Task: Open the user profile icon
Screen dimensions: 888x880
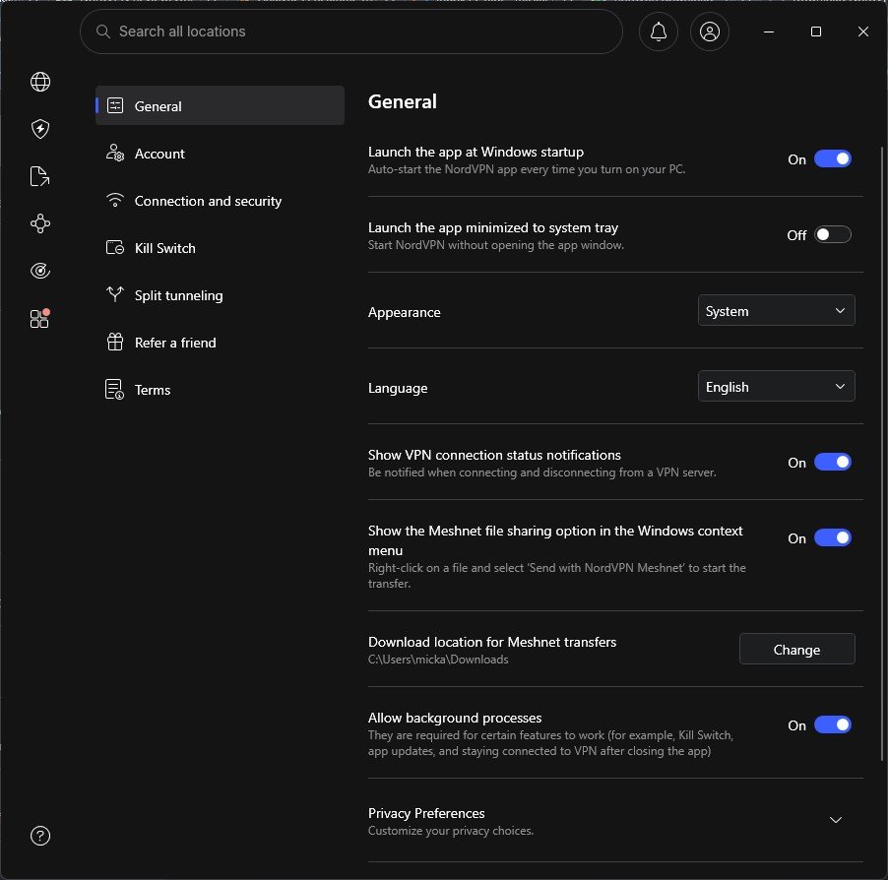Action: point(710,31)
